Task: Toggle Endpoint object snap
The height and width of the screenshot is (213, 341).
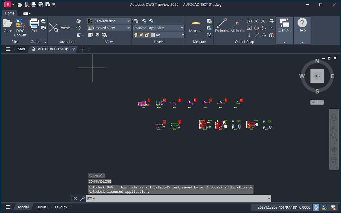Action: pyautogui.click(x=222, y=26)
